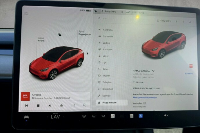Tap the 17°C outside temperature reading
The image size is (200, 133).
point(141,13)
